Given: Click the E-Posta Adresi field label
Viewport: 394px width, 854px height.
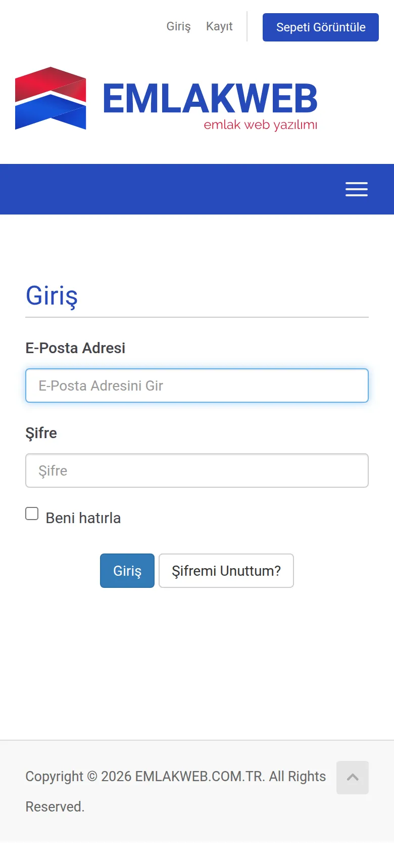Looking at the screenshot, I should click(75, 348).
